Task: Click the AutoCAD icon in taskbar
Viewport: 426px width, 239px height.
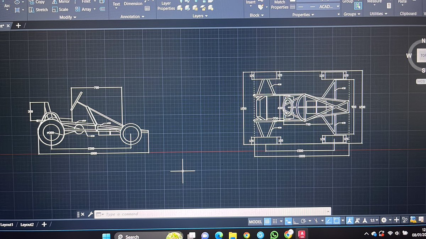Action: (302, 234)
